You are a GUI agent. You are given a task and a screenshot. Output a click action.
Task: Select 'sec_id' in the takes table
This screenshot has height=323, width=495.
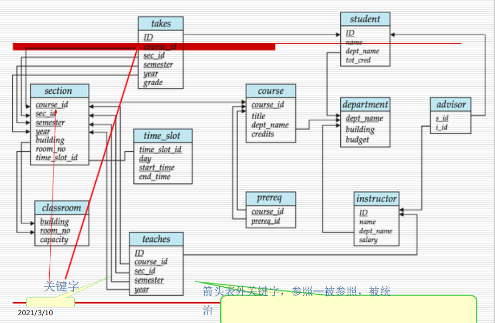[x=154, y=56]
